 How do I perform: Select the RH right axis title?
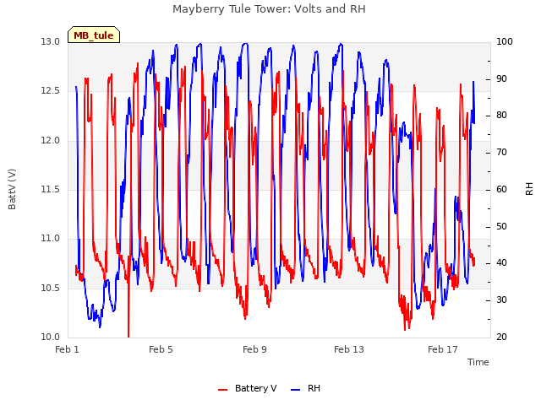529,189
